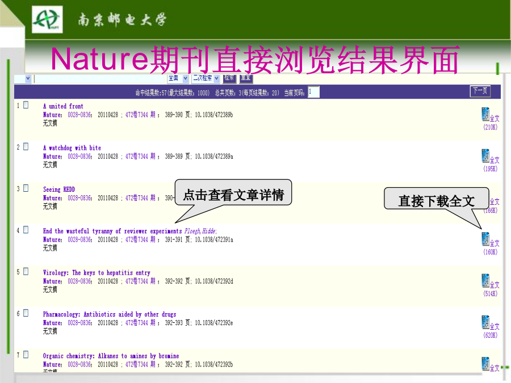
Task: Click the '检索' search button
Action: coord(229,78)
